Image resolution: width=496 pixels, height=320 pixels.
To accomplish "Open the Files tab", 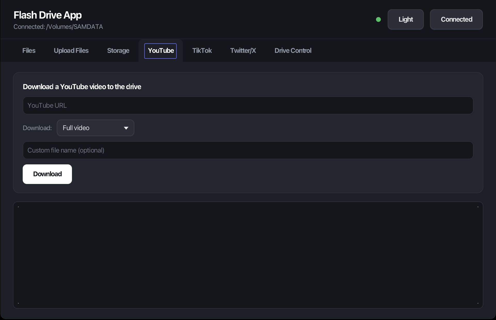I will (29, 50).
